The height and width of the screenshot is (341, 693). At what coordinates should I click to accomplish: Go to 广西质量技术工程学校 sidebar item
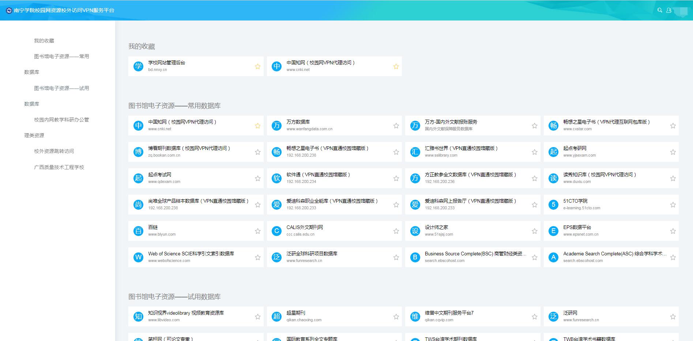pyautogui.click(x=59, y=167)
